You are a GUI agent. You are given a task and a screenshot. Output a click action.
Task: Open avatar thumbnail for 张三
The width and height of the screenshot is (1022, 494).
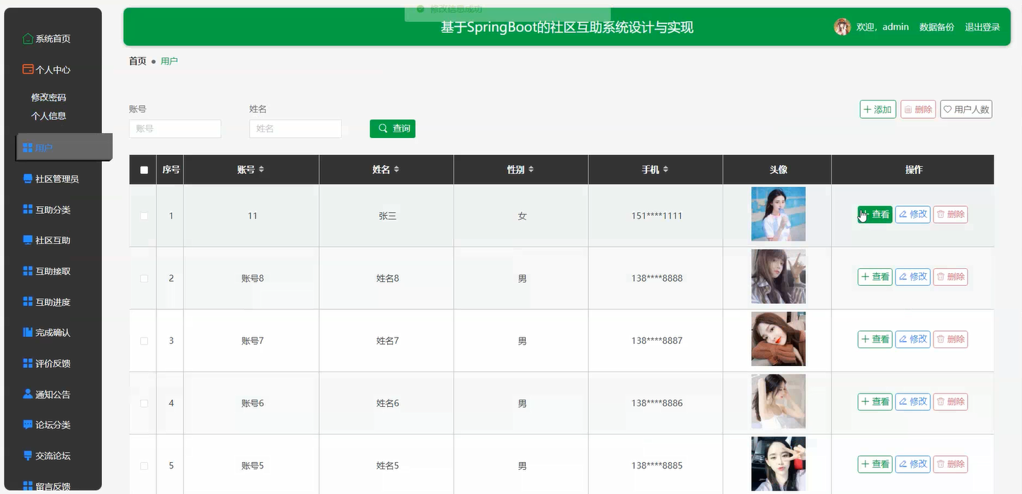tap(779, 214)
